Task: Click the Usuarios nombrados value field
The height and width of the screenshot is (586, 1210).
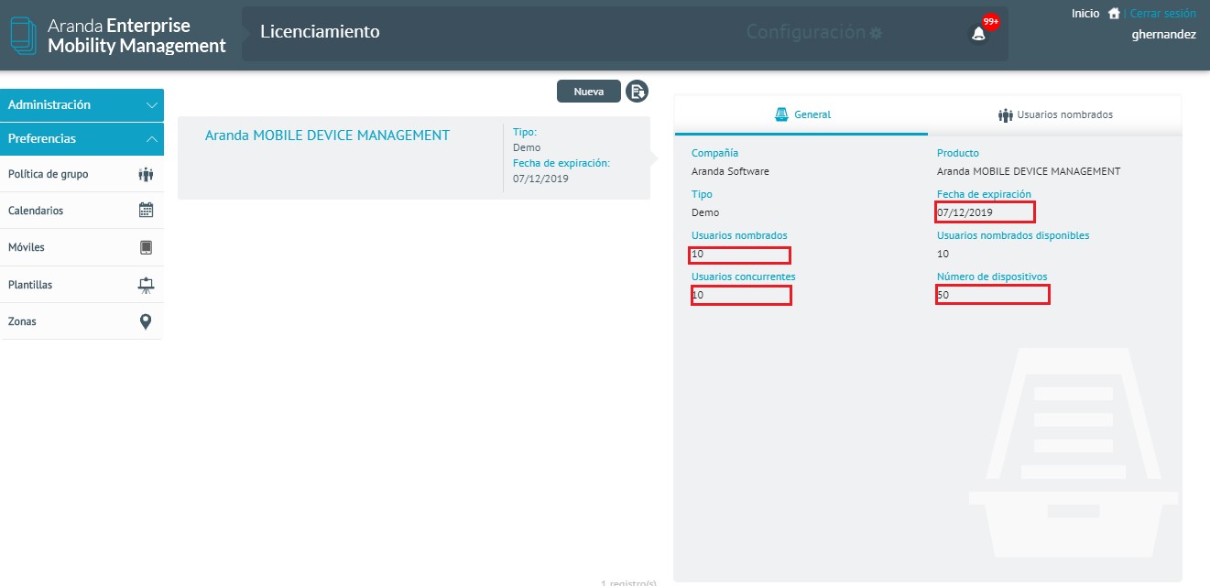Action: tap(740, 255)
